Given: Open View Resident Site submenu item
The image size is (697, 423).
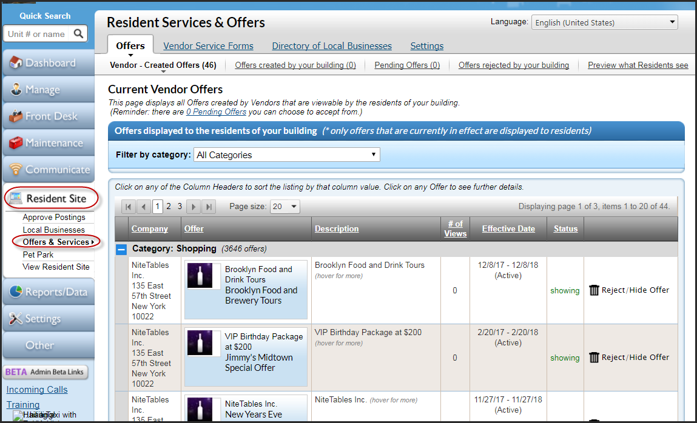Looking at the screenshot, I should [x=56, y=267].
